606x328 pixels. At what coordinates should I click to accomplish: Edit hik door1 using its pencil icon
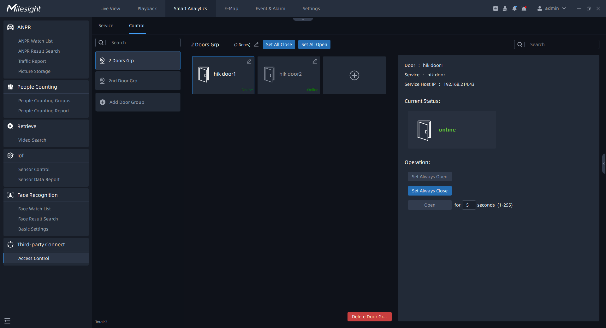point(249,61)
